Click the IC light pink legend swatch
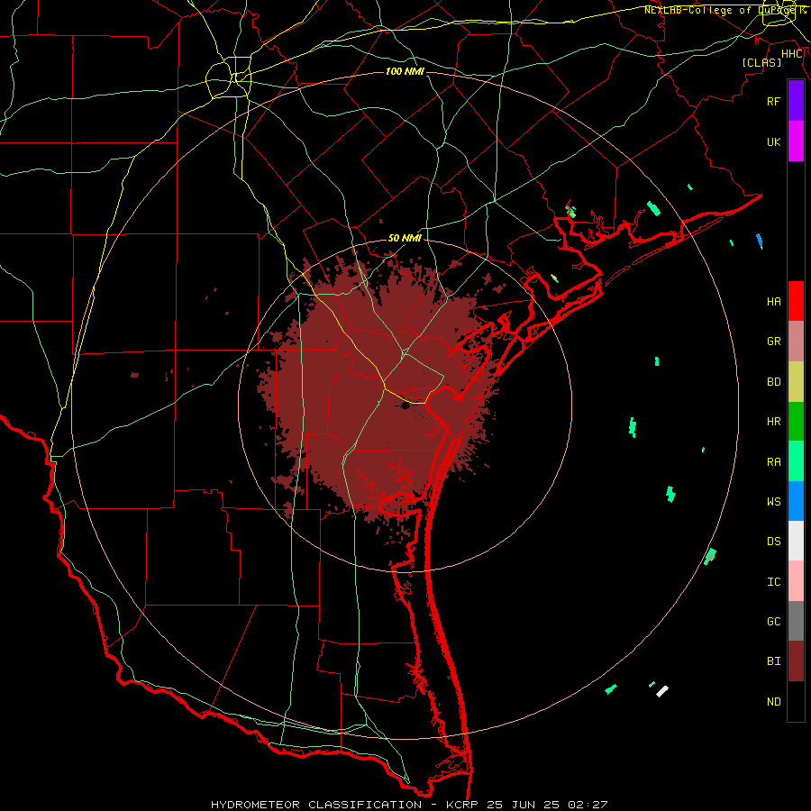811x811 pixels. tap(796, 581)
